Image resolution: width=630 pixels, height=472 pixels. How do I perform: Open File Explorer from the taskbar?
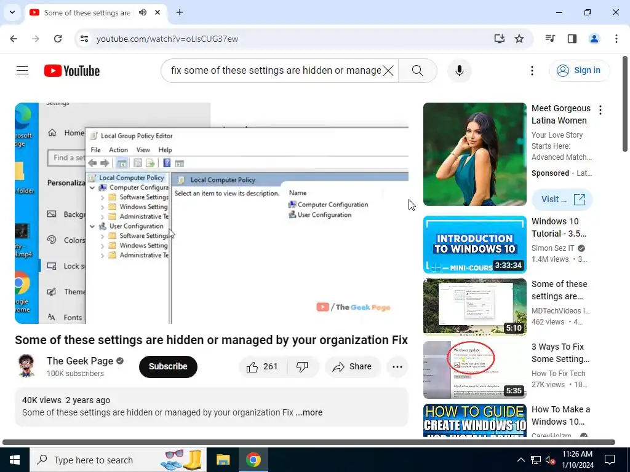223,460
